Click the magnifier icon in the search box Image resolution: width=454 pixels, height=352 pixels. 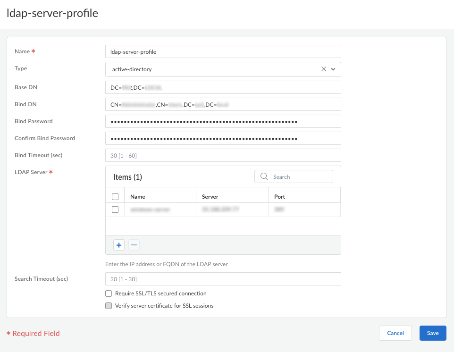264,177
